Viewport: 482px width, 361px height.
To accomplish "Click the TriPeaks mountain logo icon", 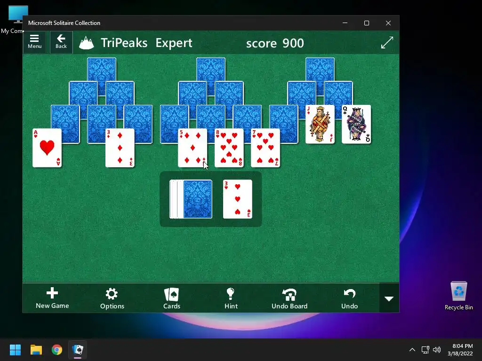I will pyautogui.click(x=87, y=43).
